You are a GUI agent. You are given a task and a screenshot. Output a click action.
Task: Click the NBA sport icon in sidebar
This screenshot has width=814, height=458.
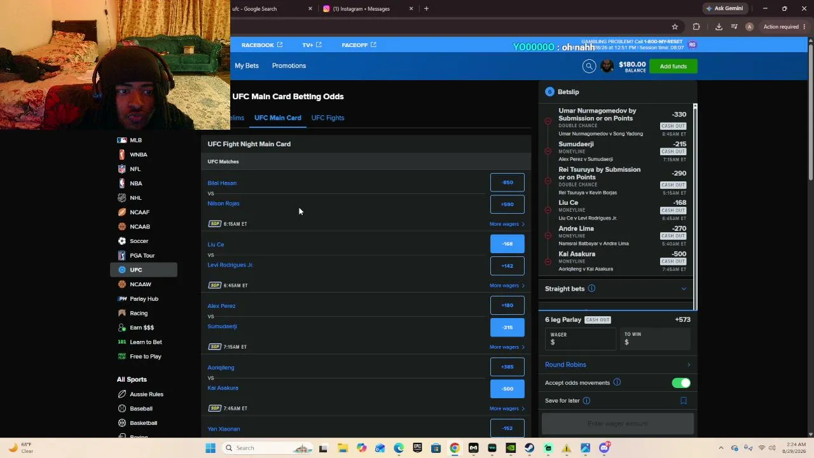[x=122, y=183]
